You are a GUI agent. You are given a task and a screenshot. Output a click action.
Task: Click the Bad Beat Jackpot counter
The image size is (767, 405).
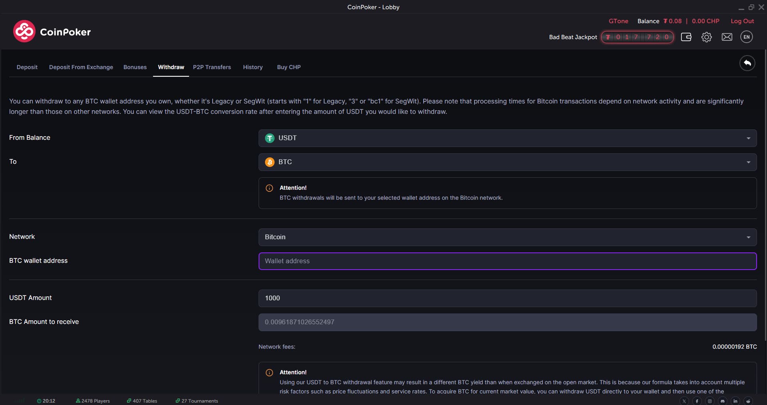[637, 37]
